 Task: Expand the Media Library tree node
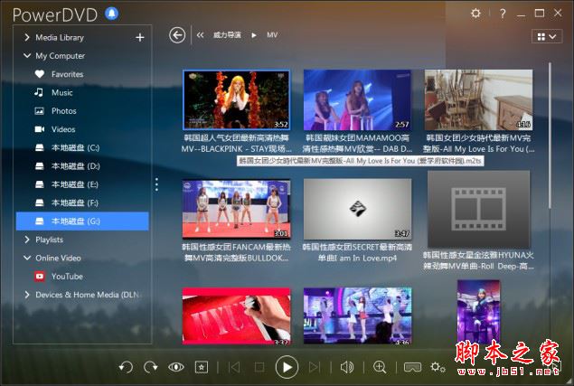pos(27,37)
